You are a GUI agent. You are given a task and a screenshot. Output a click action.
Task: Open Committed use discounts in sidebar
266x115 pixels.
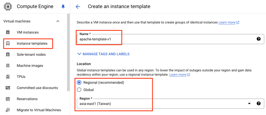(x=37, y=88)
